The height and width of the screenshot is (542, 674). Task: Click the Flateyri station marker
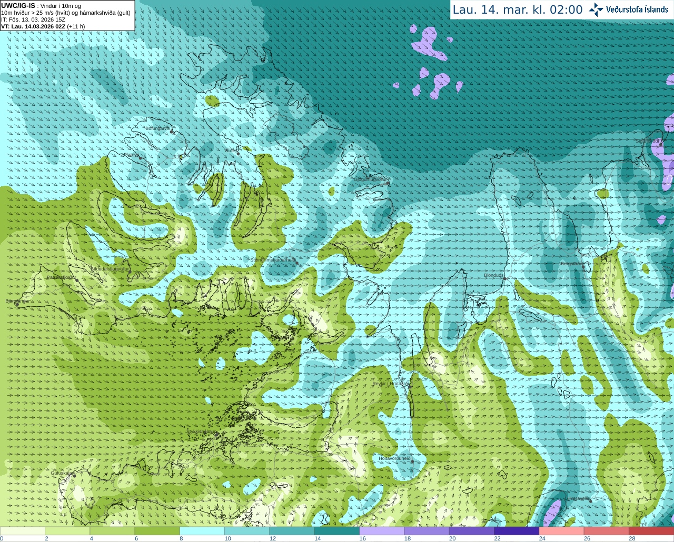[x=140, y=158]
